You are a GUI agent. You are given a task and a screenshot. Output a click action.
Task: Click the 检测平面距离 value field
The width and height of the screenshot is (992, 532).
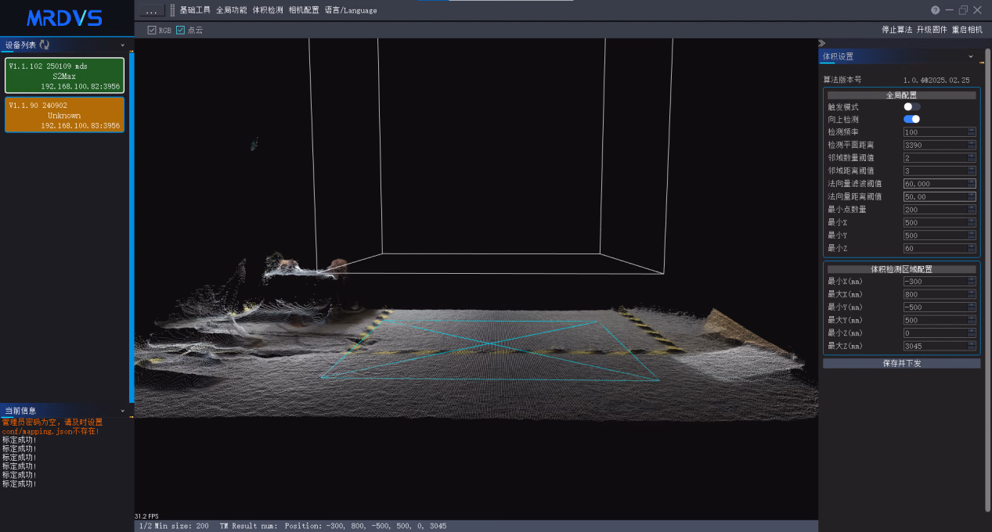click(x=940, y=145)
